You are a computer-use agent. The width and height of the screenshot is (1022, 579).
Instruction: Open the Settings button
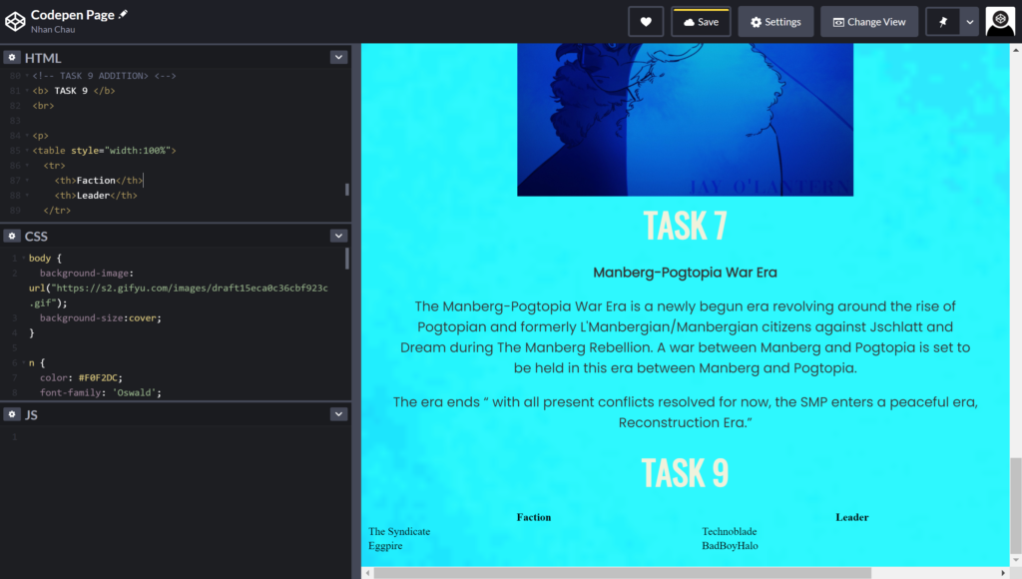click(775, 22)
